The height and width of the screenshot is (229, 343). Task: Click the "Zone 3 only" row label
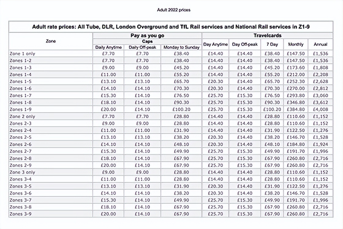[22, 172]
